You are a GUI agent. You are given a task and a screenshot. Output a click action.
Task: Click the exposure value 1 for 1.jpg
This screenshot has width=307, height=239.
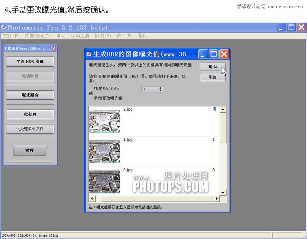pyautogui.click(x=214, y=140)
